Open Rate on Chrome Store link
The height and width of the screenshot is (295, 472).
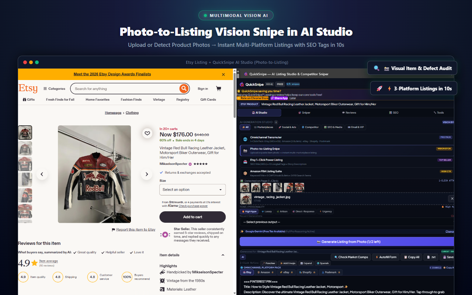click(x=253, y=98)
